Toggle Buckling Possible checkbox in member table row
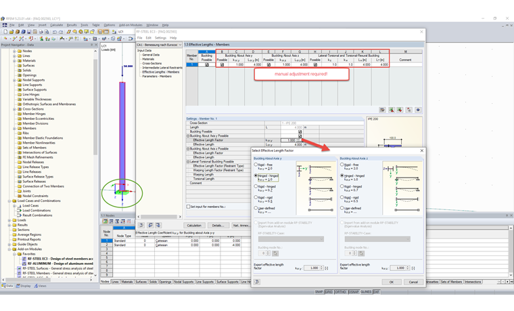The width and height of the screenshot is (514, 311). tap(206, 64)
